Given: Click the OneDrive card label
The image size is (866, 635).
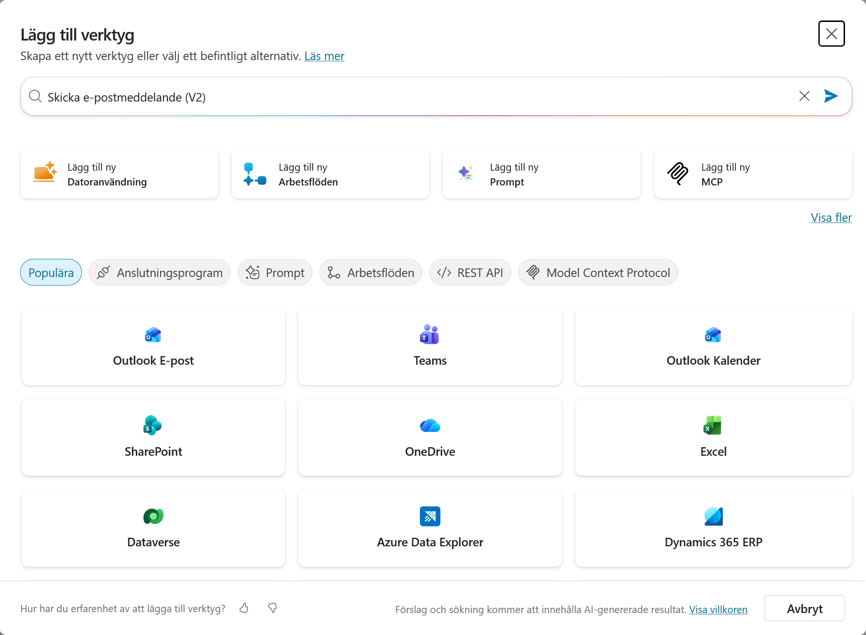Looking at the screenshot, I should (x=430, y=451).
